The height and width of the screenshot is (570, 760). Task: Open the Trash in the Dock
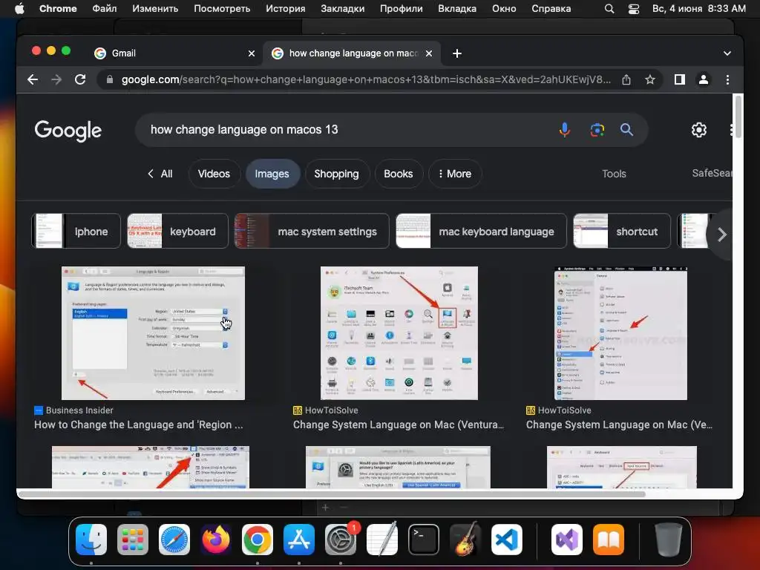pyautogui.click(x=669, y=540)
